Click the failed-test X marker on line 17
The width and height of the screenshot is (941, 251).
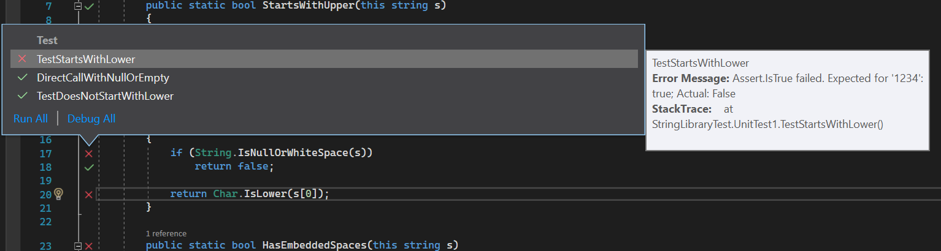tap(89, 153)
